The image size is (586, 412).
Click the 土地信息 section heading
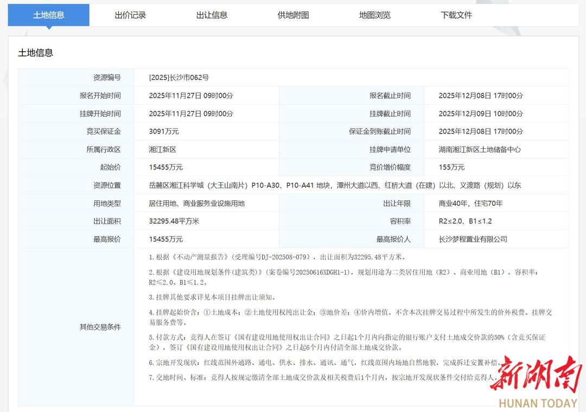[x=36, y=53]
